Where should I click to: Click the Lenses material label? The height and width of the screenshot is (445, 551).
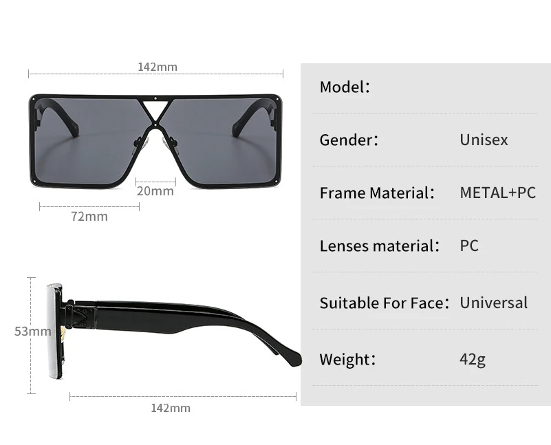coord(380,246)
